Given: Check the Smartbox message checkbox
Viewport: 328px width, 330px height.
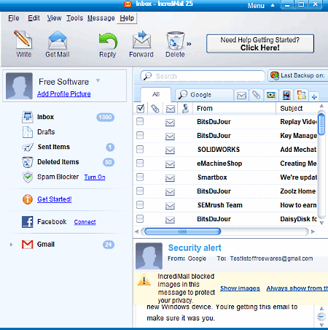Looking at the screenshot, I should (x=140, y=177).
